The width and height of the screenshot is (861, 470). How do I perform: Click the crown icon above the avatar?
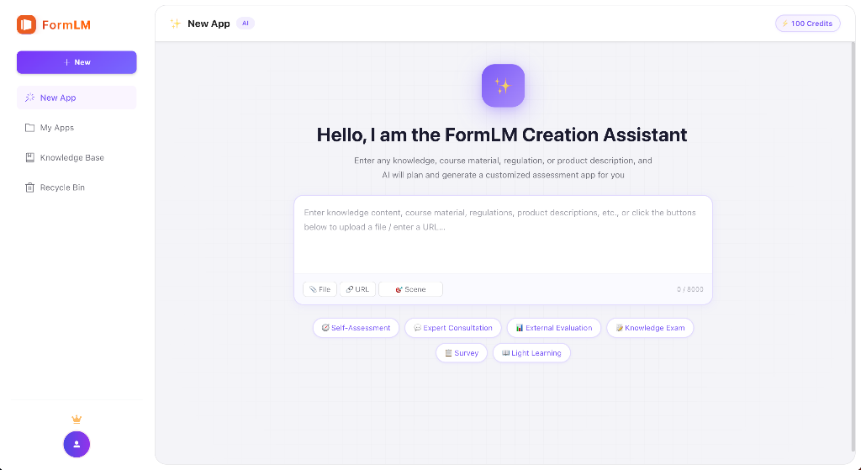[77, 420]
